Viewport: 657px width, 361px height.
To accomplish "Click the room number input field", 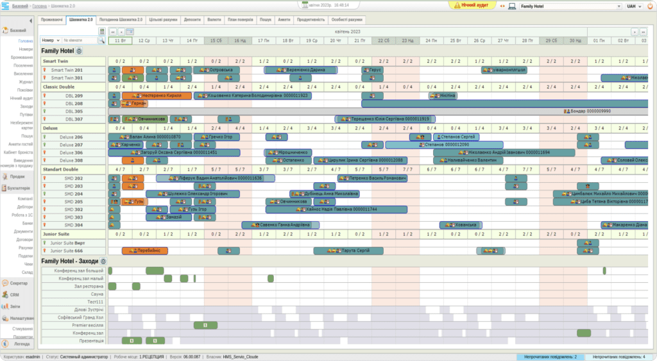I will [79, 40].
